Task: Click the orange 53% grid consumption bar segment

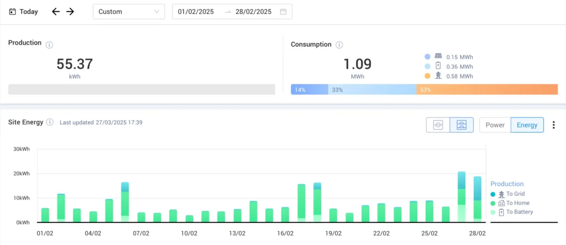Action: [487, 89]
